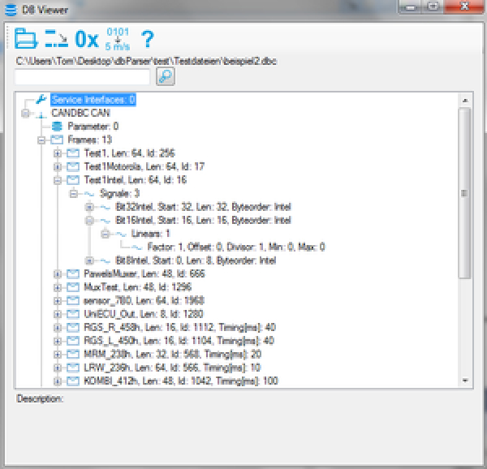Click inside the search text field
Viewport: 487px width, 469px height.
point(82,76)
